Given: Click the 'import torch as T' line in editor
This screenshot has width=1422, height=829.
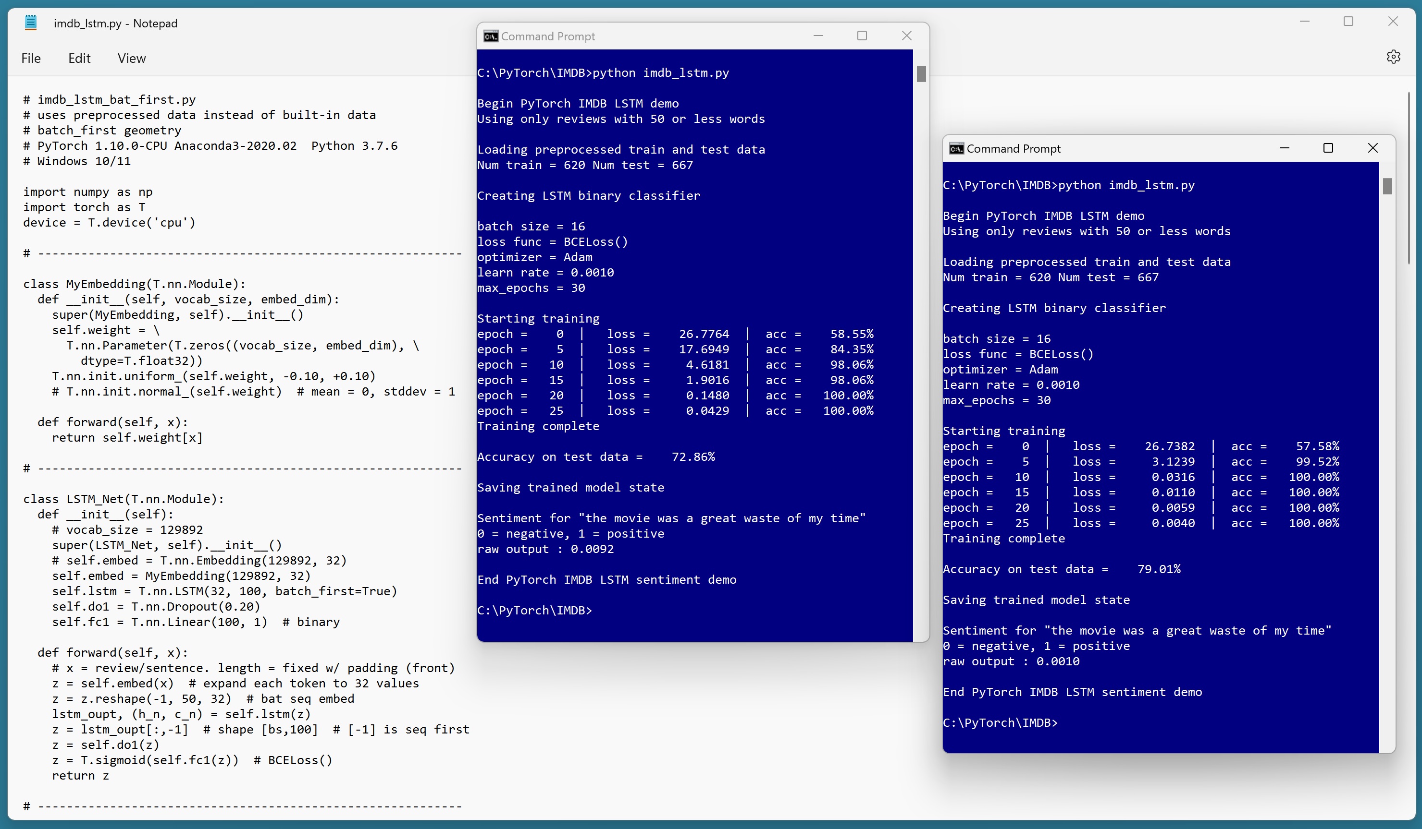Looking at the screenshot, I should click(x=84, y=207).
